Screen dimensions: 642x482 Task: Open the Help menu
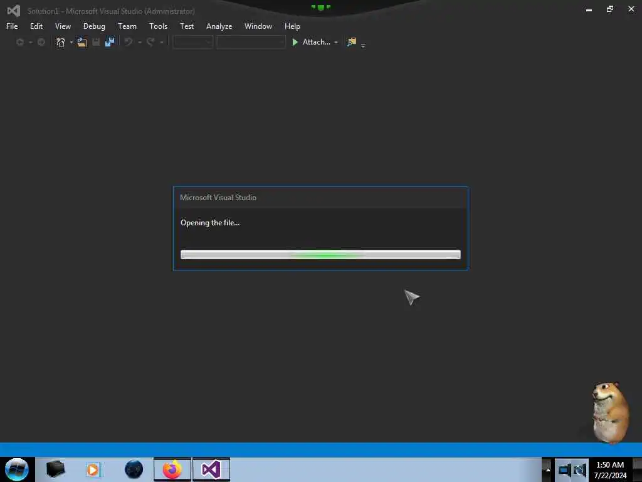[292, 26]
